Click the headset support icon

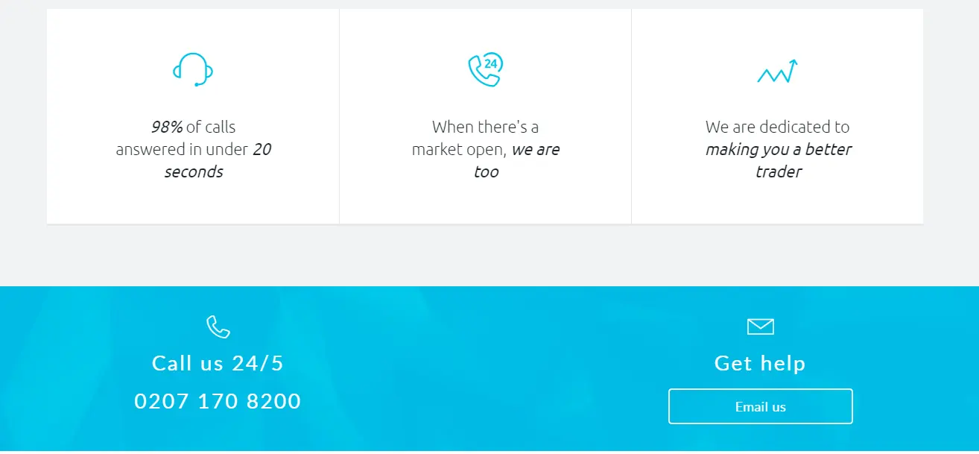(x=193, y=69)
